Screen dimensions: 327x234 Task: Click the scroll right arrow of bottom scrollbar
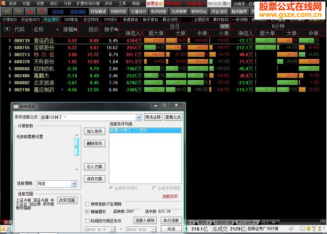323,222
